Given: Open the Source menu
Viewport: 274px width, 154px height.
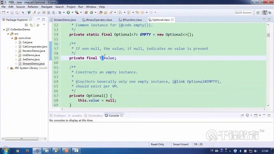Looking at the screenshot, I should click(x=21, y=7).
